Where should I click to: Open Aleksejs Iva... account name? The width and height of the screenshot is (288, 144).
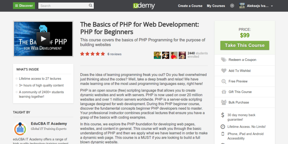coord(258,6)
